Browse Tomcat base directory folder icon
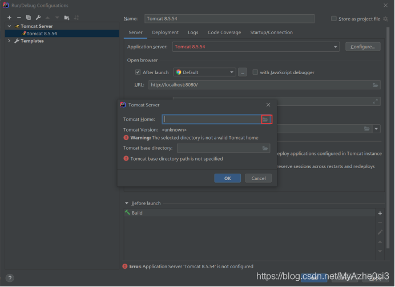 click(x=265, y=148)
